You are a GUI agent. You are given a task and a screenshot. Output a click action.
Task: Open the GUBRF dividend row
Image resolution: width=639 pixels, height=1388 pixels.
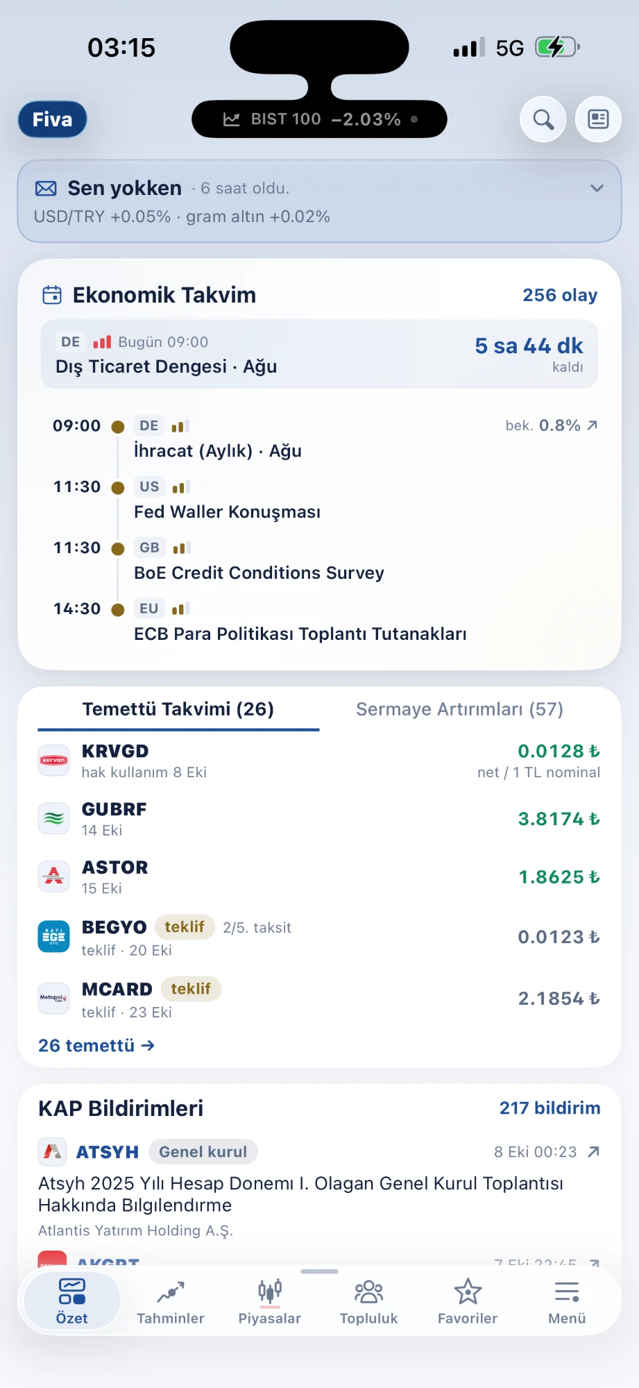[319, 819]
